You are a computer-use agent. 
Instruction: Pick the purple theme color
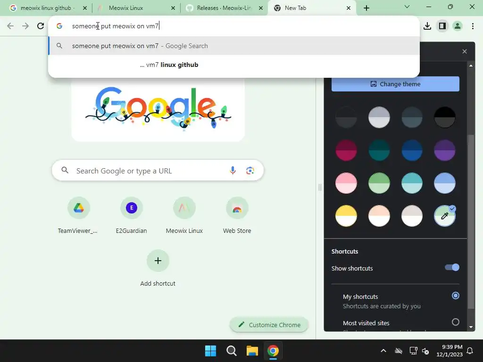(x=444, y=150)
